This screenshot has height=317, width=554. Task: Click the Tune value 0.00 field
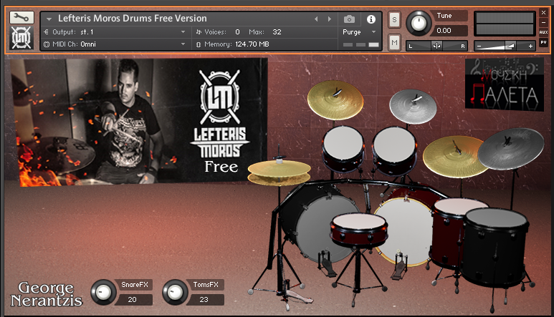click(449, 31)
